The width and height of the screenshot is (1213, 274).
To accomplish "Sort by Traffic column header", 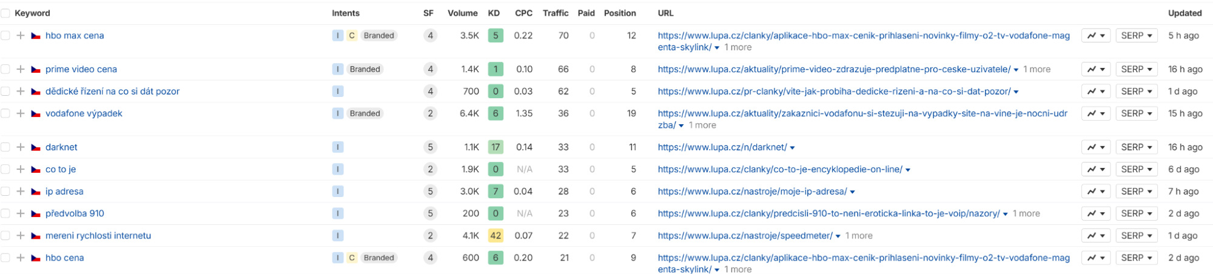I will coord(555,13).
